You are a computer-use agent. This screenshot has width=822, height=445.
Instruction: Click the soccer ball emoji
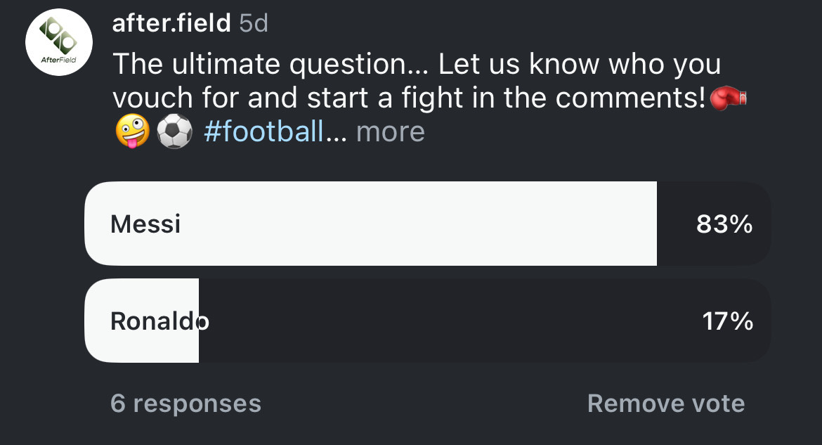point(174,132)
